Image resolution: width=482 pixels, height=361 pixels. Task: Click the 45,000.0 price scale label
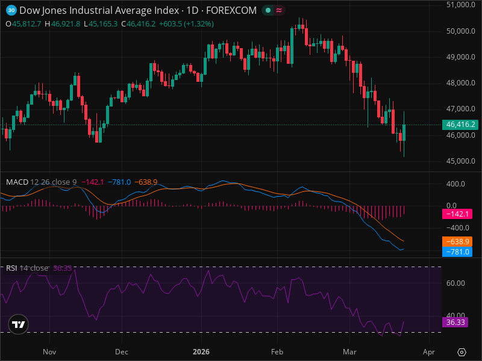(x=460, y=161)
